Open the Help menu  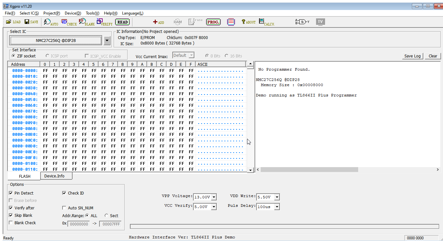(111, 13)
